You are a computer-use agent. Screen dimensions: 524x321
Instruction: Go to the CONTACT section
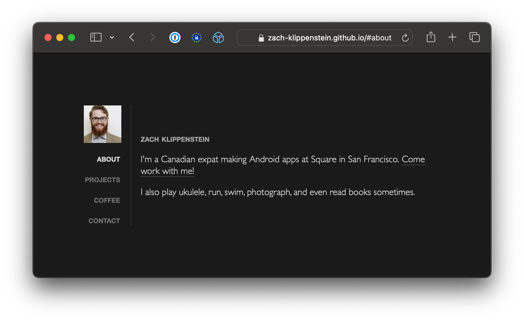tap(104, 221)
